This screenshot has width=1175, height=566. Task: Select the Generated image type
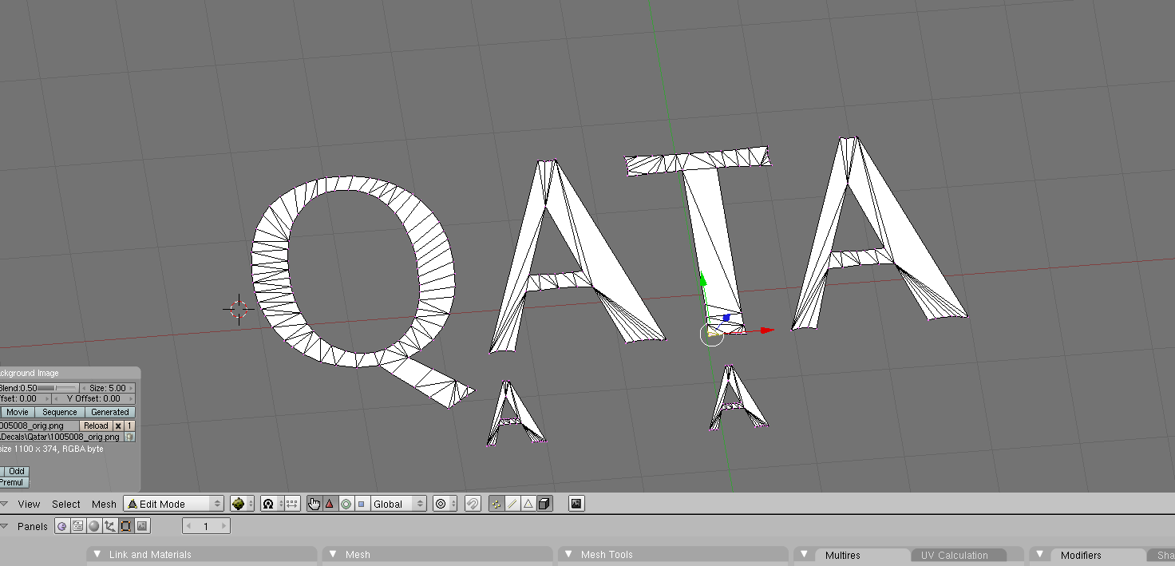(x=110, y=412)
